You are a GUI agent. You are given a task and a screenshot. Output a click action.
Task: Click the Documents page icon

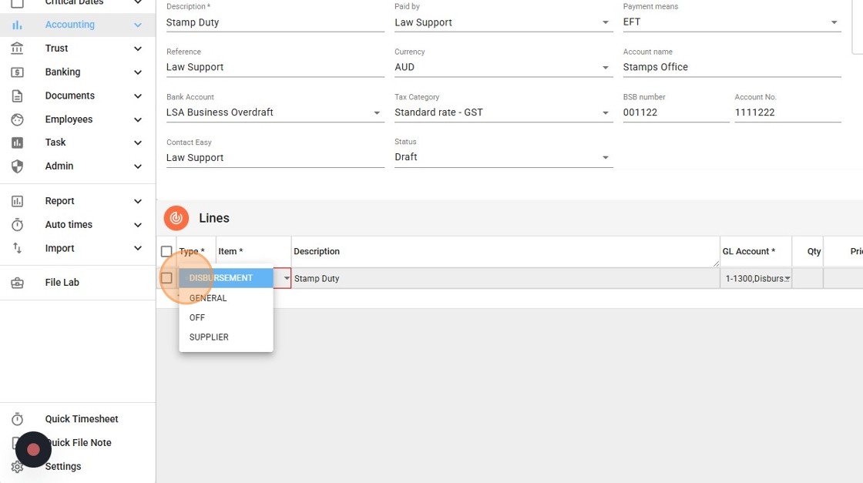coord(17,96)
